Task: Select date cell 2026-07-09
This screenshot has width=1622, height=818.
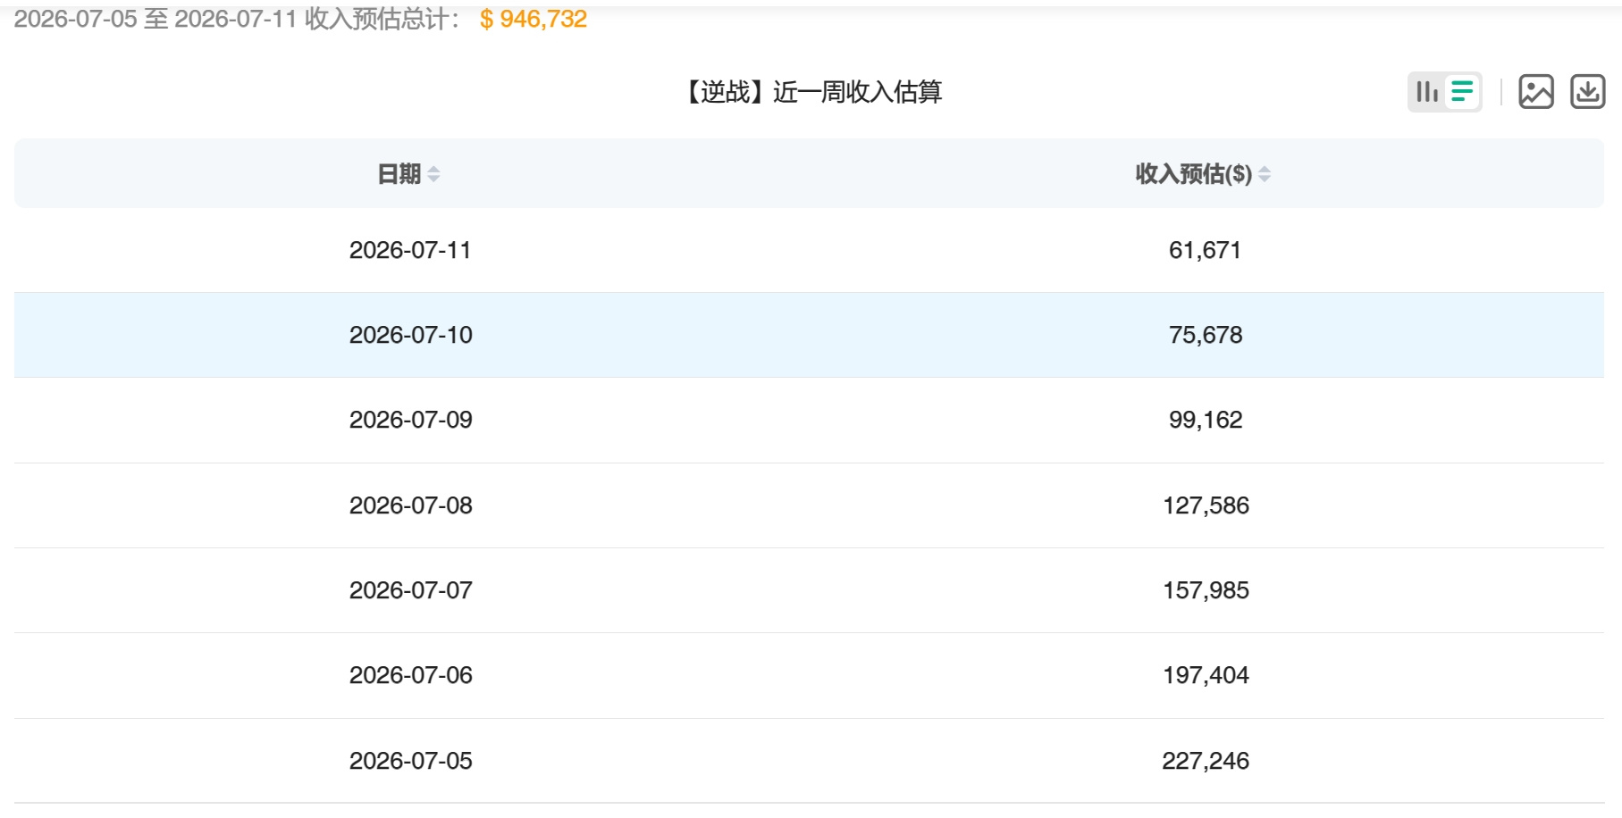Action: pos(410,420)
